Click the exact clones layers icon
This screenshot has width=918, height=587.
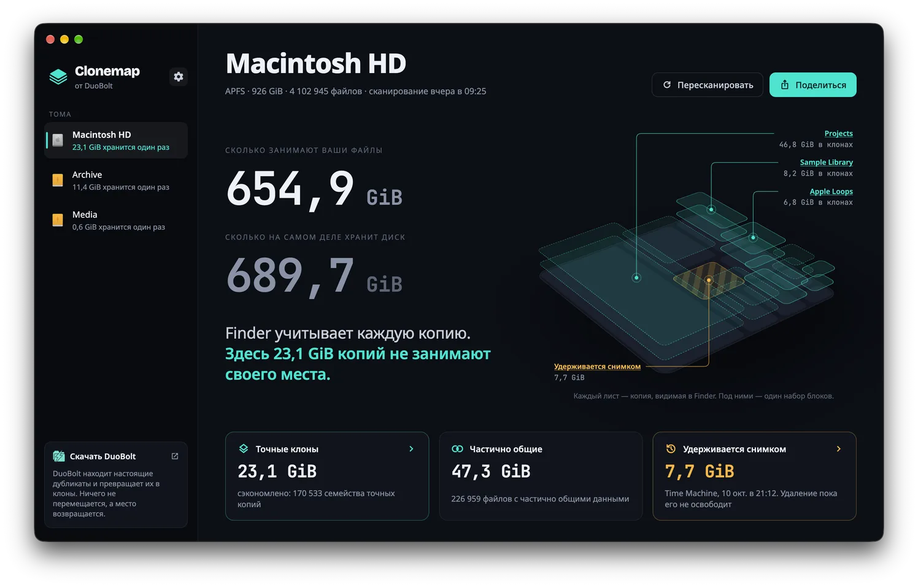click(x=244, y=449)
